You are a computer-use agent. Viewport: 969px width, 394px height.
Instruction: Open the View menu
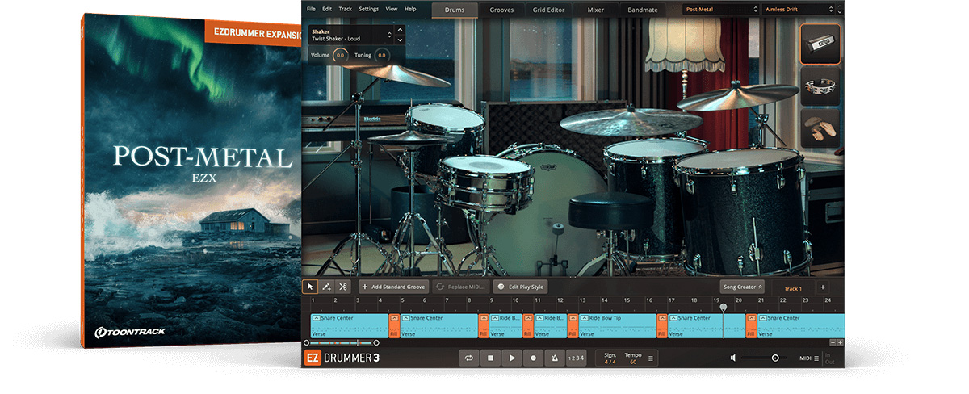pyautogui.click(x=392, y=9)
